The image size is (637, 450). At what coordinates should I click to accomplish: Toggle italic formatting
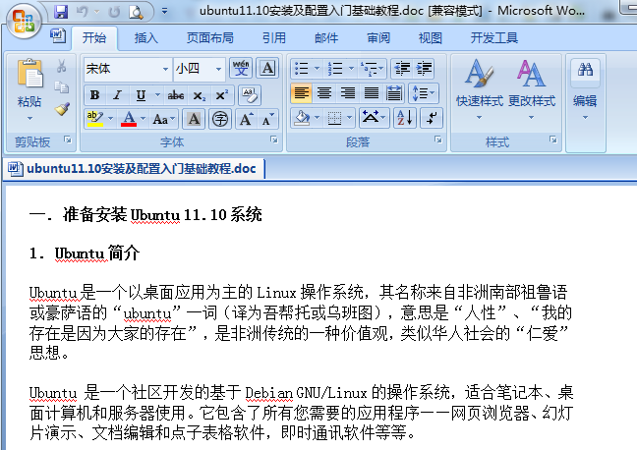[x=117, y=95]
